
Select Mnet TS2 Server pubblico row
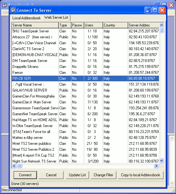[x=85, y=144]
